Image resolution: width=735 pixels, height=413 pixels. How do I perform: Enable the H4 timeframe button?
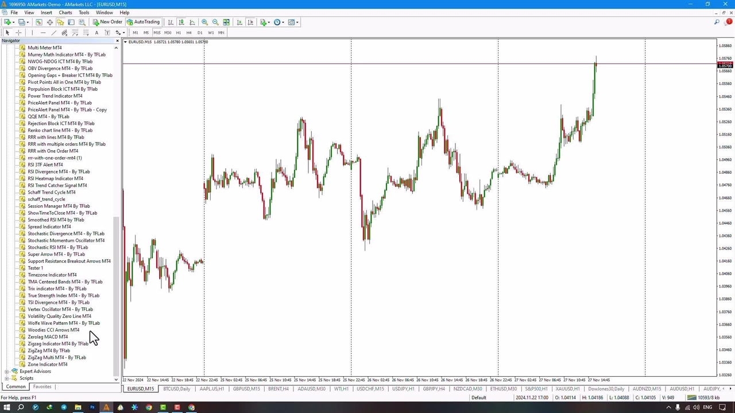(188, 33)
